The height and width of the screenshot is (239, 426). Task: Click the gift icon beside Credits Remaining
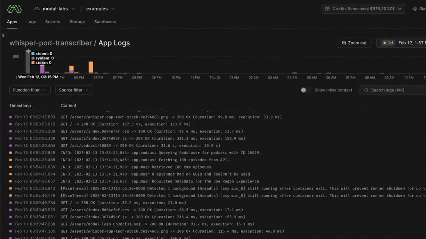click(327, 9)
